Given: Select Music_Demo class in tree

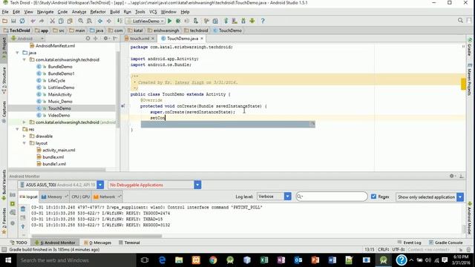Looking at the screenshot, I should click(60, 102).
